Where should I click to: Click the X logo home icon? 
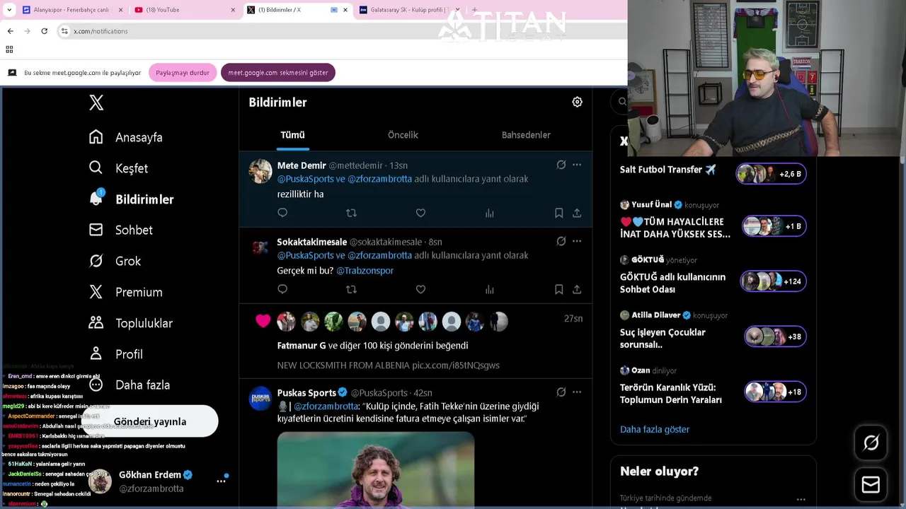click(96, 103)
